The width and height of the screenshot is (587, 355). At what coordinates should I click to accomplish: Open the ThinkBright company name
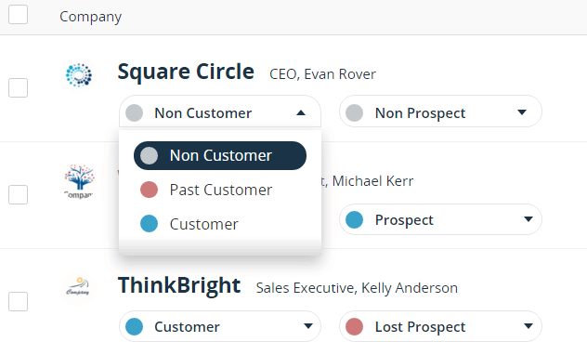coord(179,285)
